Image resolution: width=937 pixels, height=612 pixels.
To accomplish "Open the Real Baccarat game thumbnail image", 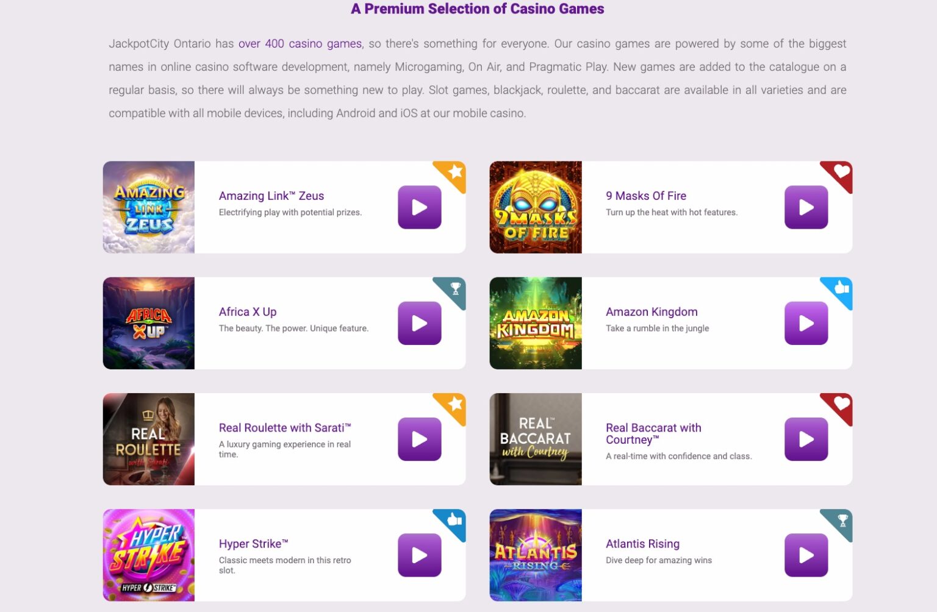I will coord(536,439).
